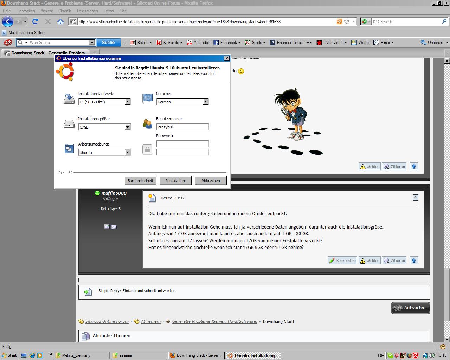This screenshot has width=450, height=360.
Task: Click the browser back arrow button
Action: tap(8, 21)
